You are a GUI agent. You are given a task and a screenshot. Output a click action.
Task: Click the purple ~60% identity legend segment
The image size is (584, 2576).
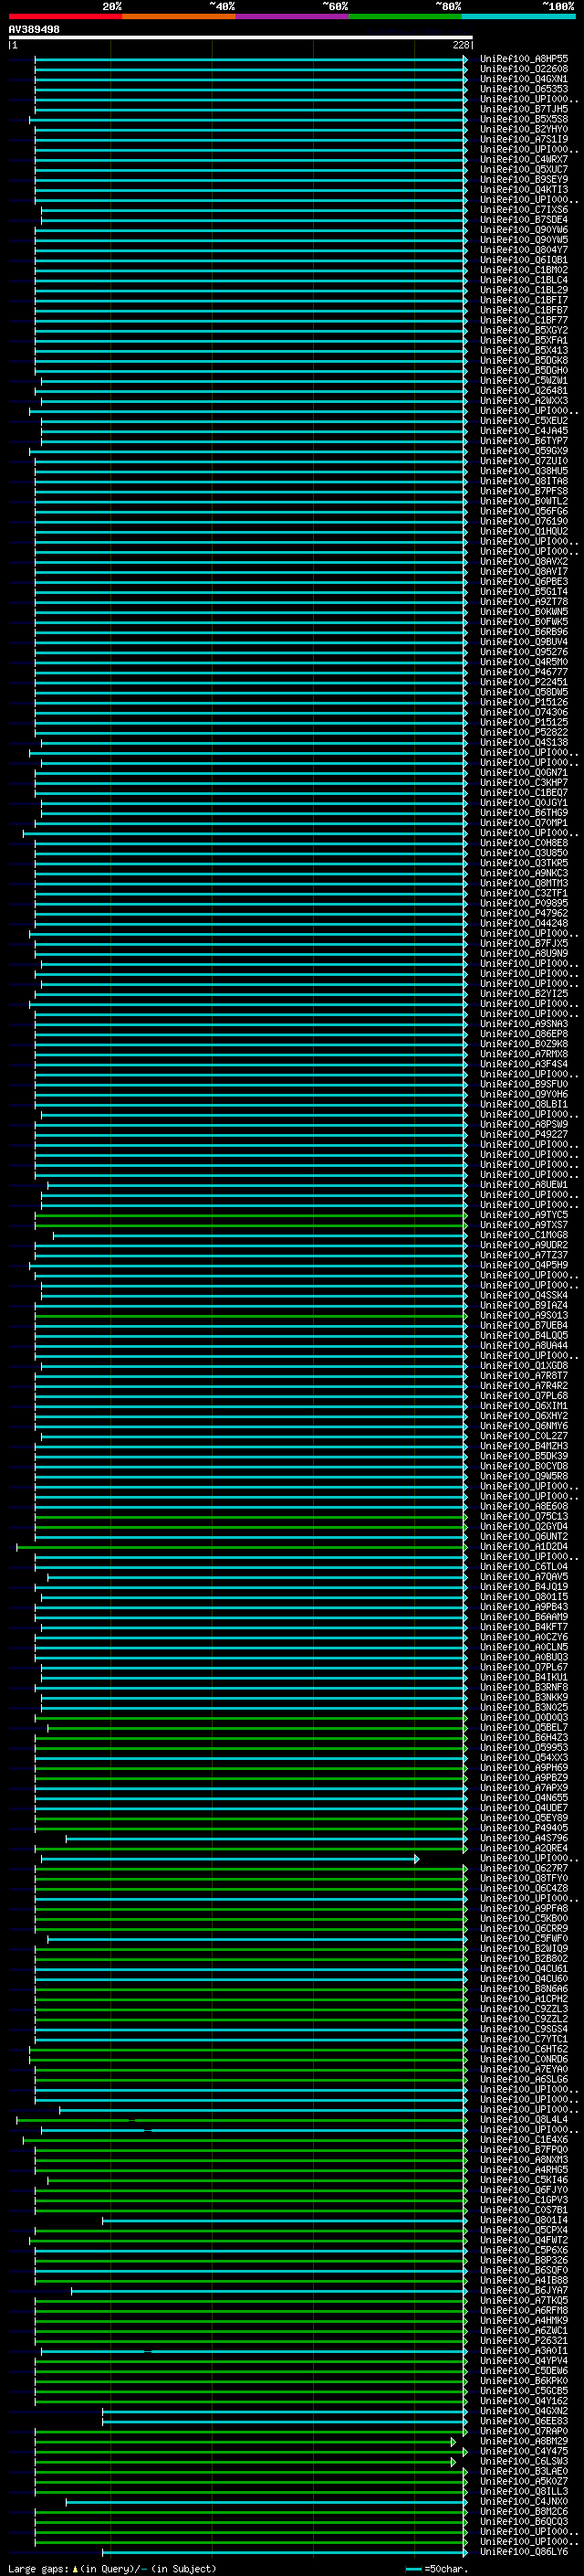point(291,16)
